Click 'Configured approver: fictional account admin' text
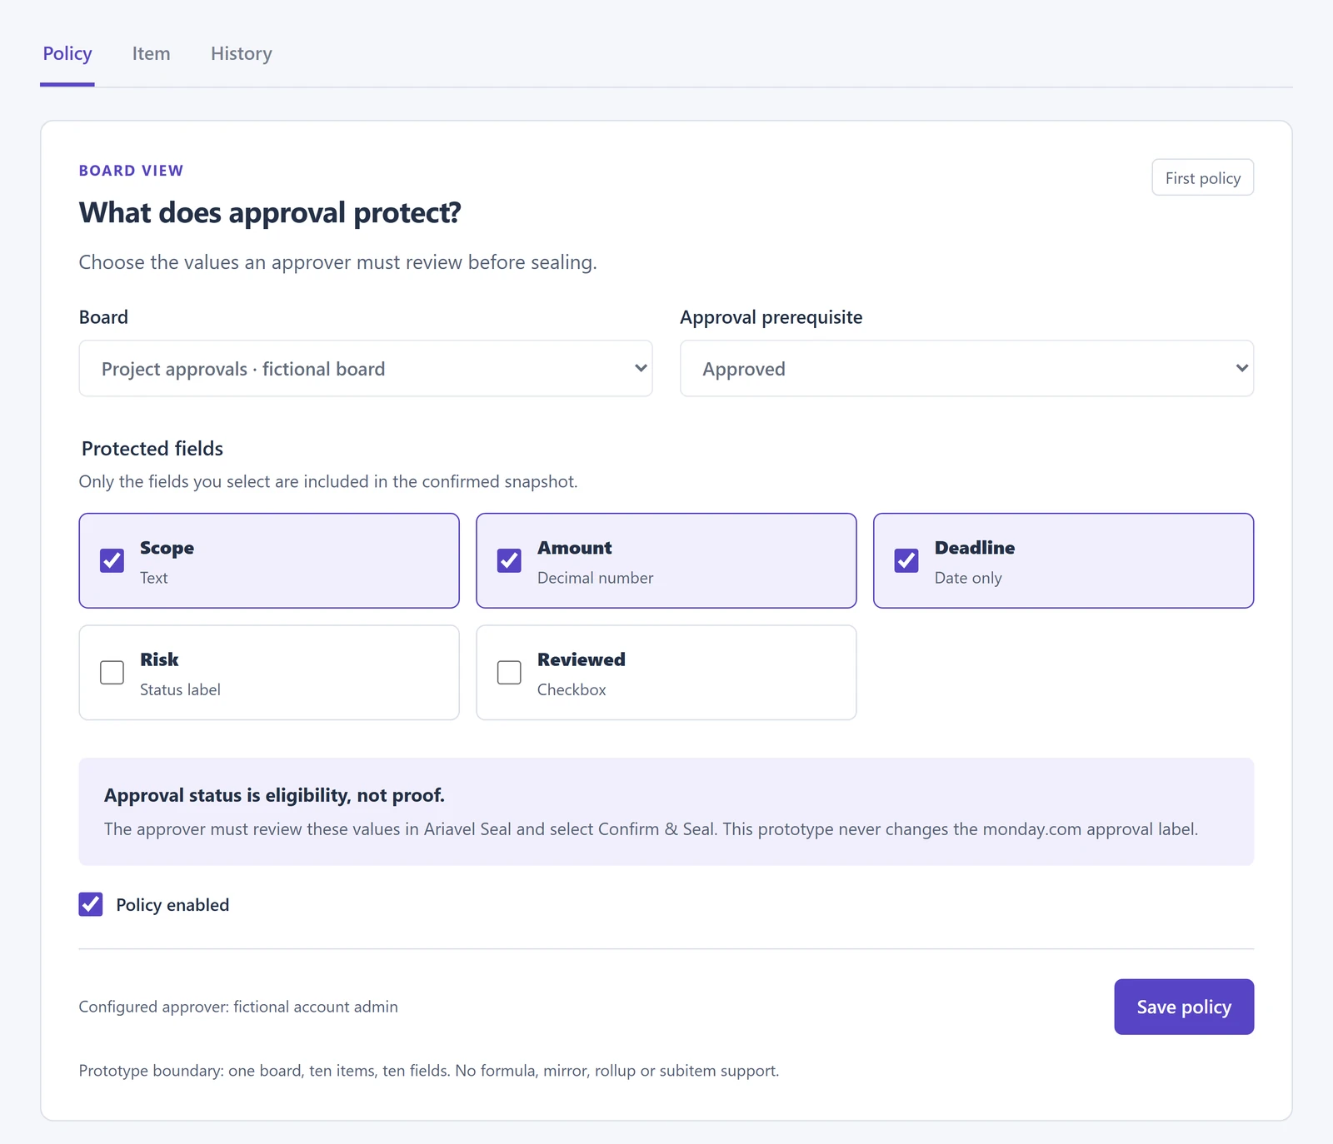This screenshot has width=1333, height=1144. coord(238,1007)
